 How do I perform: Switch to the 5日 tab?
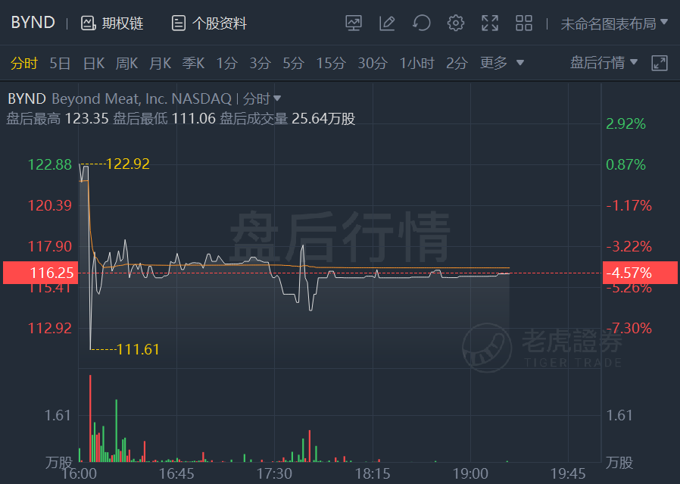coord(60,64)
